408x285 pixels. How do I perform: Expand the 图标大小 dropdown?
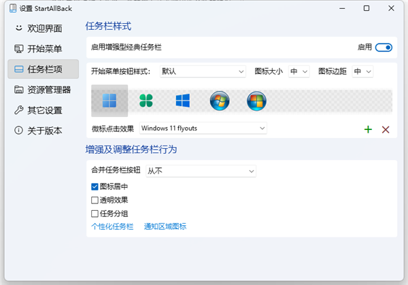click(299, 71)
